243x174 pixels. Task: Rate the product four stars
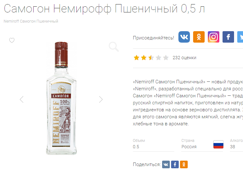(x=158, y=58)
